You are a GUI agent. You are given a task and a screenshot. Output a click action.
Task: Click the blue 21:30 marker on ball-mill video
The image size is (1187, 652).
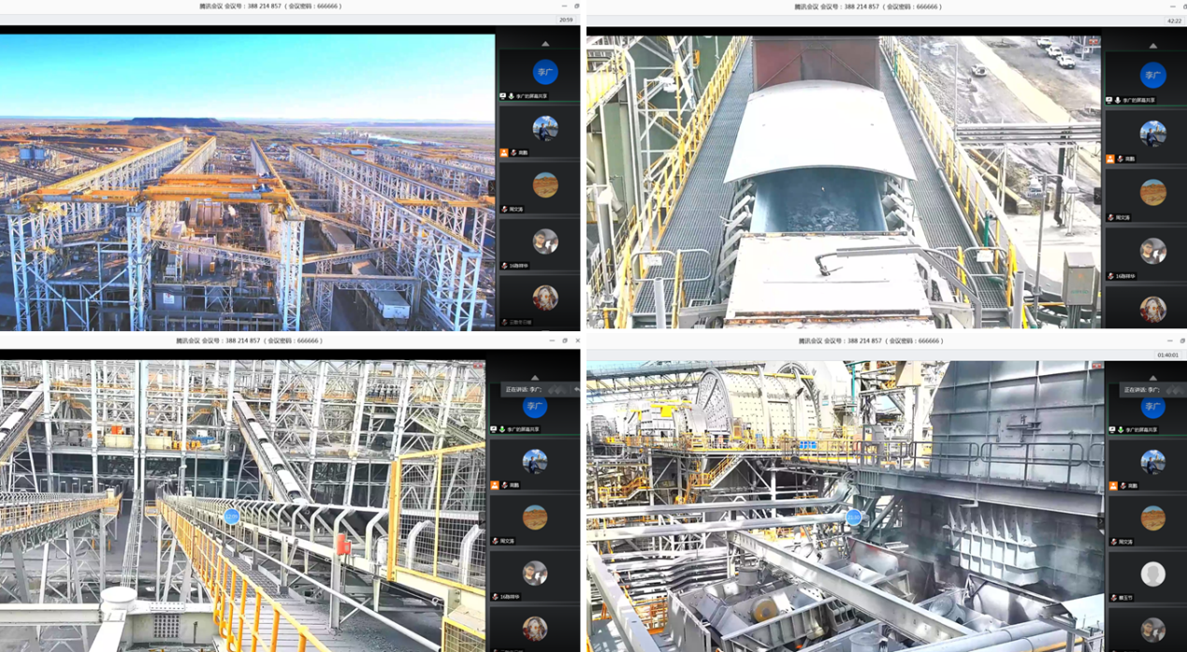(x=853, y=517)
